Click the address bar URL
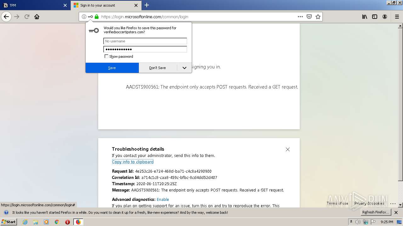This screenshot has width=403, height=226. pyautogui.click(x=145, y=17)
